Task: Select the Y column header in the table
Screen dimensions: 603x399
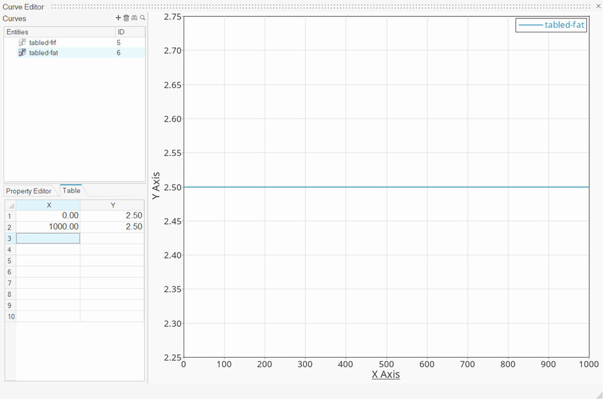Action: coord(112,205)
